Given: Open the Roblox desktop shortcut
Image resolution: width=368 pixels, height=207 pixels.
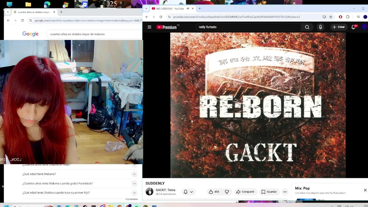Looking at the screenshot, I should point(84,4).
